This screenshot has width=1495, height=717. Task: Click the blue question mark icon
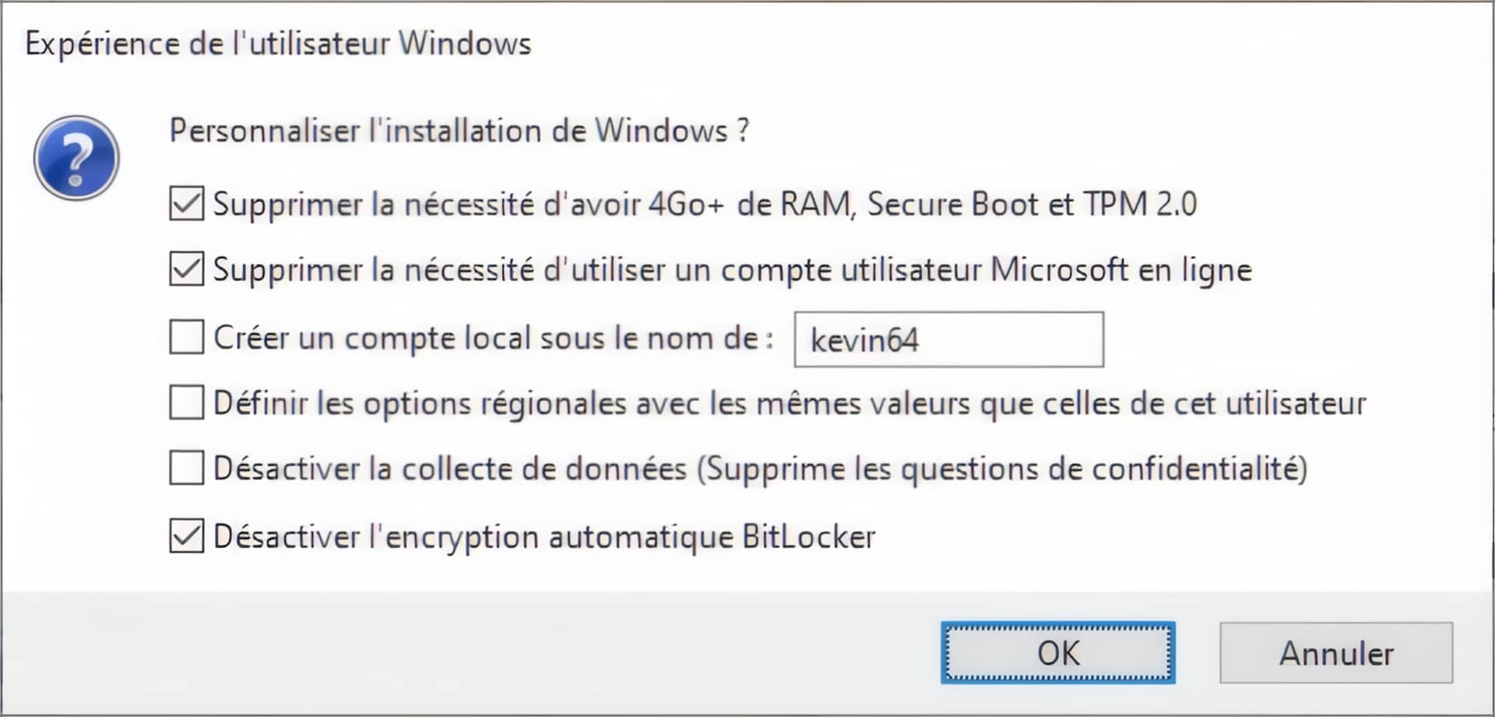pos(76,158)
